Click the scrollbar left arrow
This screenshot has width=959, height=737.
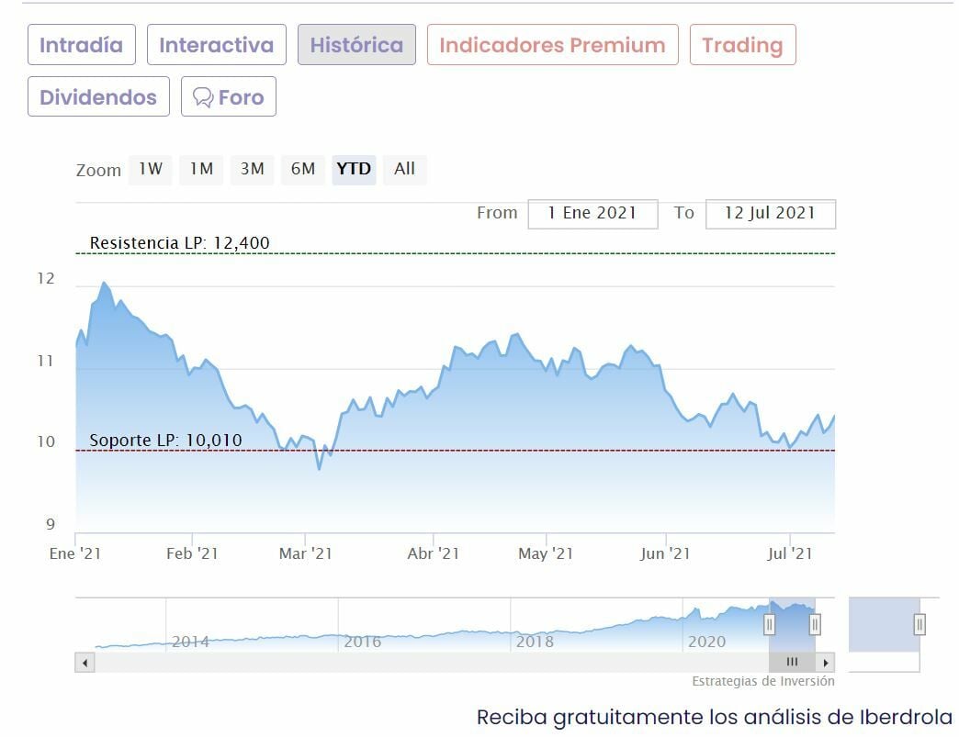click(85, 662)
